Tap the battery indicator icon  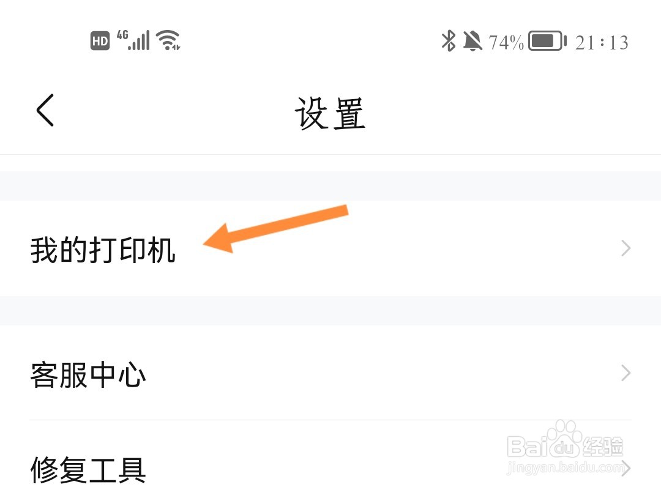(x=547, y=41)
